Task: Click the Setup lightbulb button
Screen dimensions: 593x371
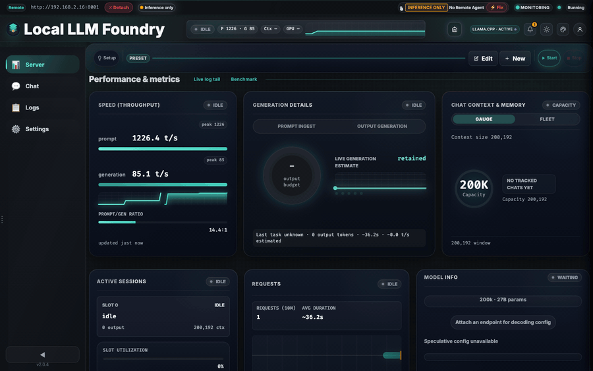Action: point(107,58)
